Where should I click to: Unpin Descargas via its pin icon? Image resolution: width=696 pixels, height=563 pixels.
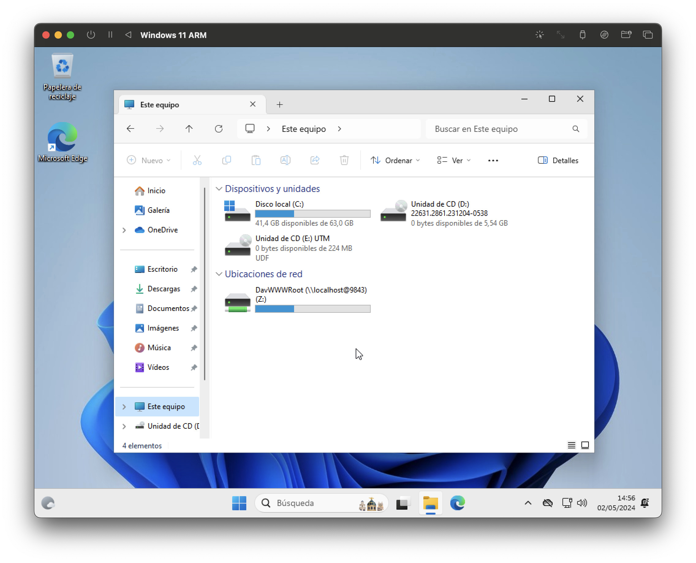[194, 289]
